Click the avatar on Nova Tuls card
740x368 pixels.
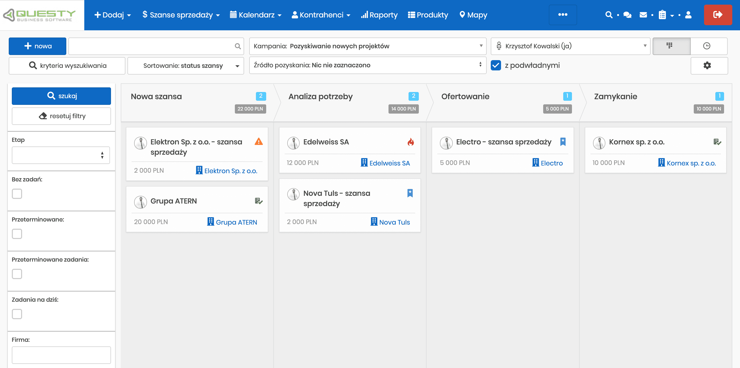293,195
